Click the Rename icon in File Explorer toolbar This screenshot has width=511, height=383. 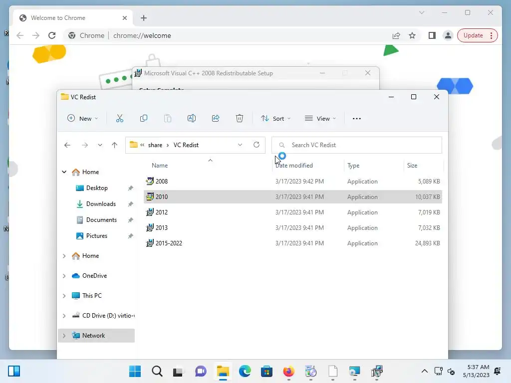click(192, 118)
